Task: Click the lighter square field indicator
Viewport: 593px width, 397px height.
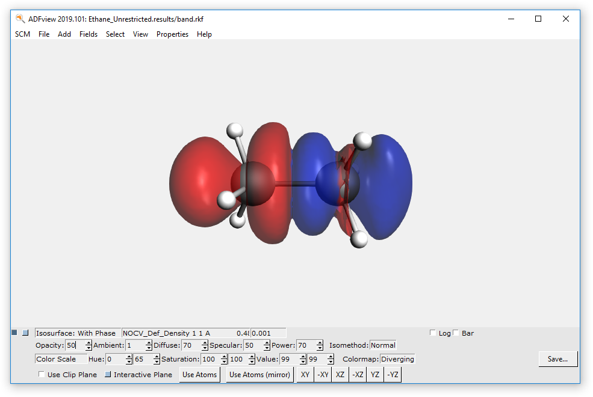Action: [x=25, y=332]
